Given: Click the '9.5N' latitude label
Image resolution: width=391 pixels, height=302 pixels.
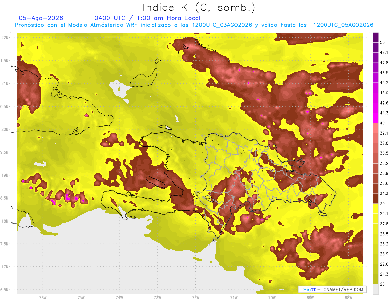Looking at the screenshot, I should pos(5,152).
